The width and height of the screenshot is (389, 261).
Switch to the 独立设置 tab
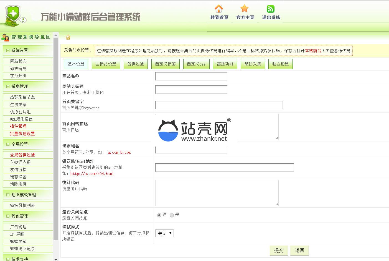click(281, 64)
